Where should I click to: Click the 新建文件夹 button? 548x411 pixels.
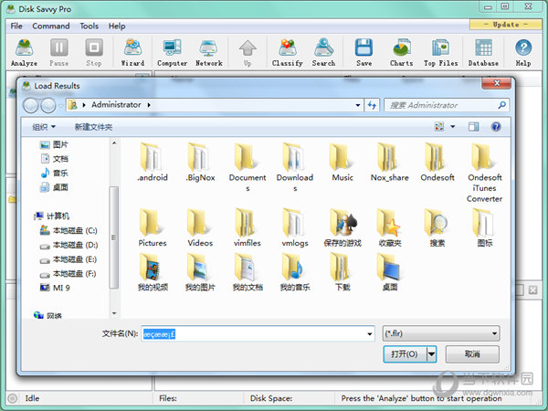point(93,127)
